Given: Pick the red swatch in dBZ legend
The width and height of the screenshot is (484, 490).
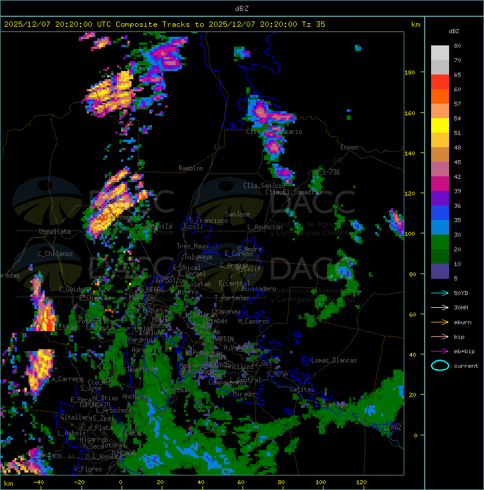Looking at the screenshot, I should [x=440, y=81].
